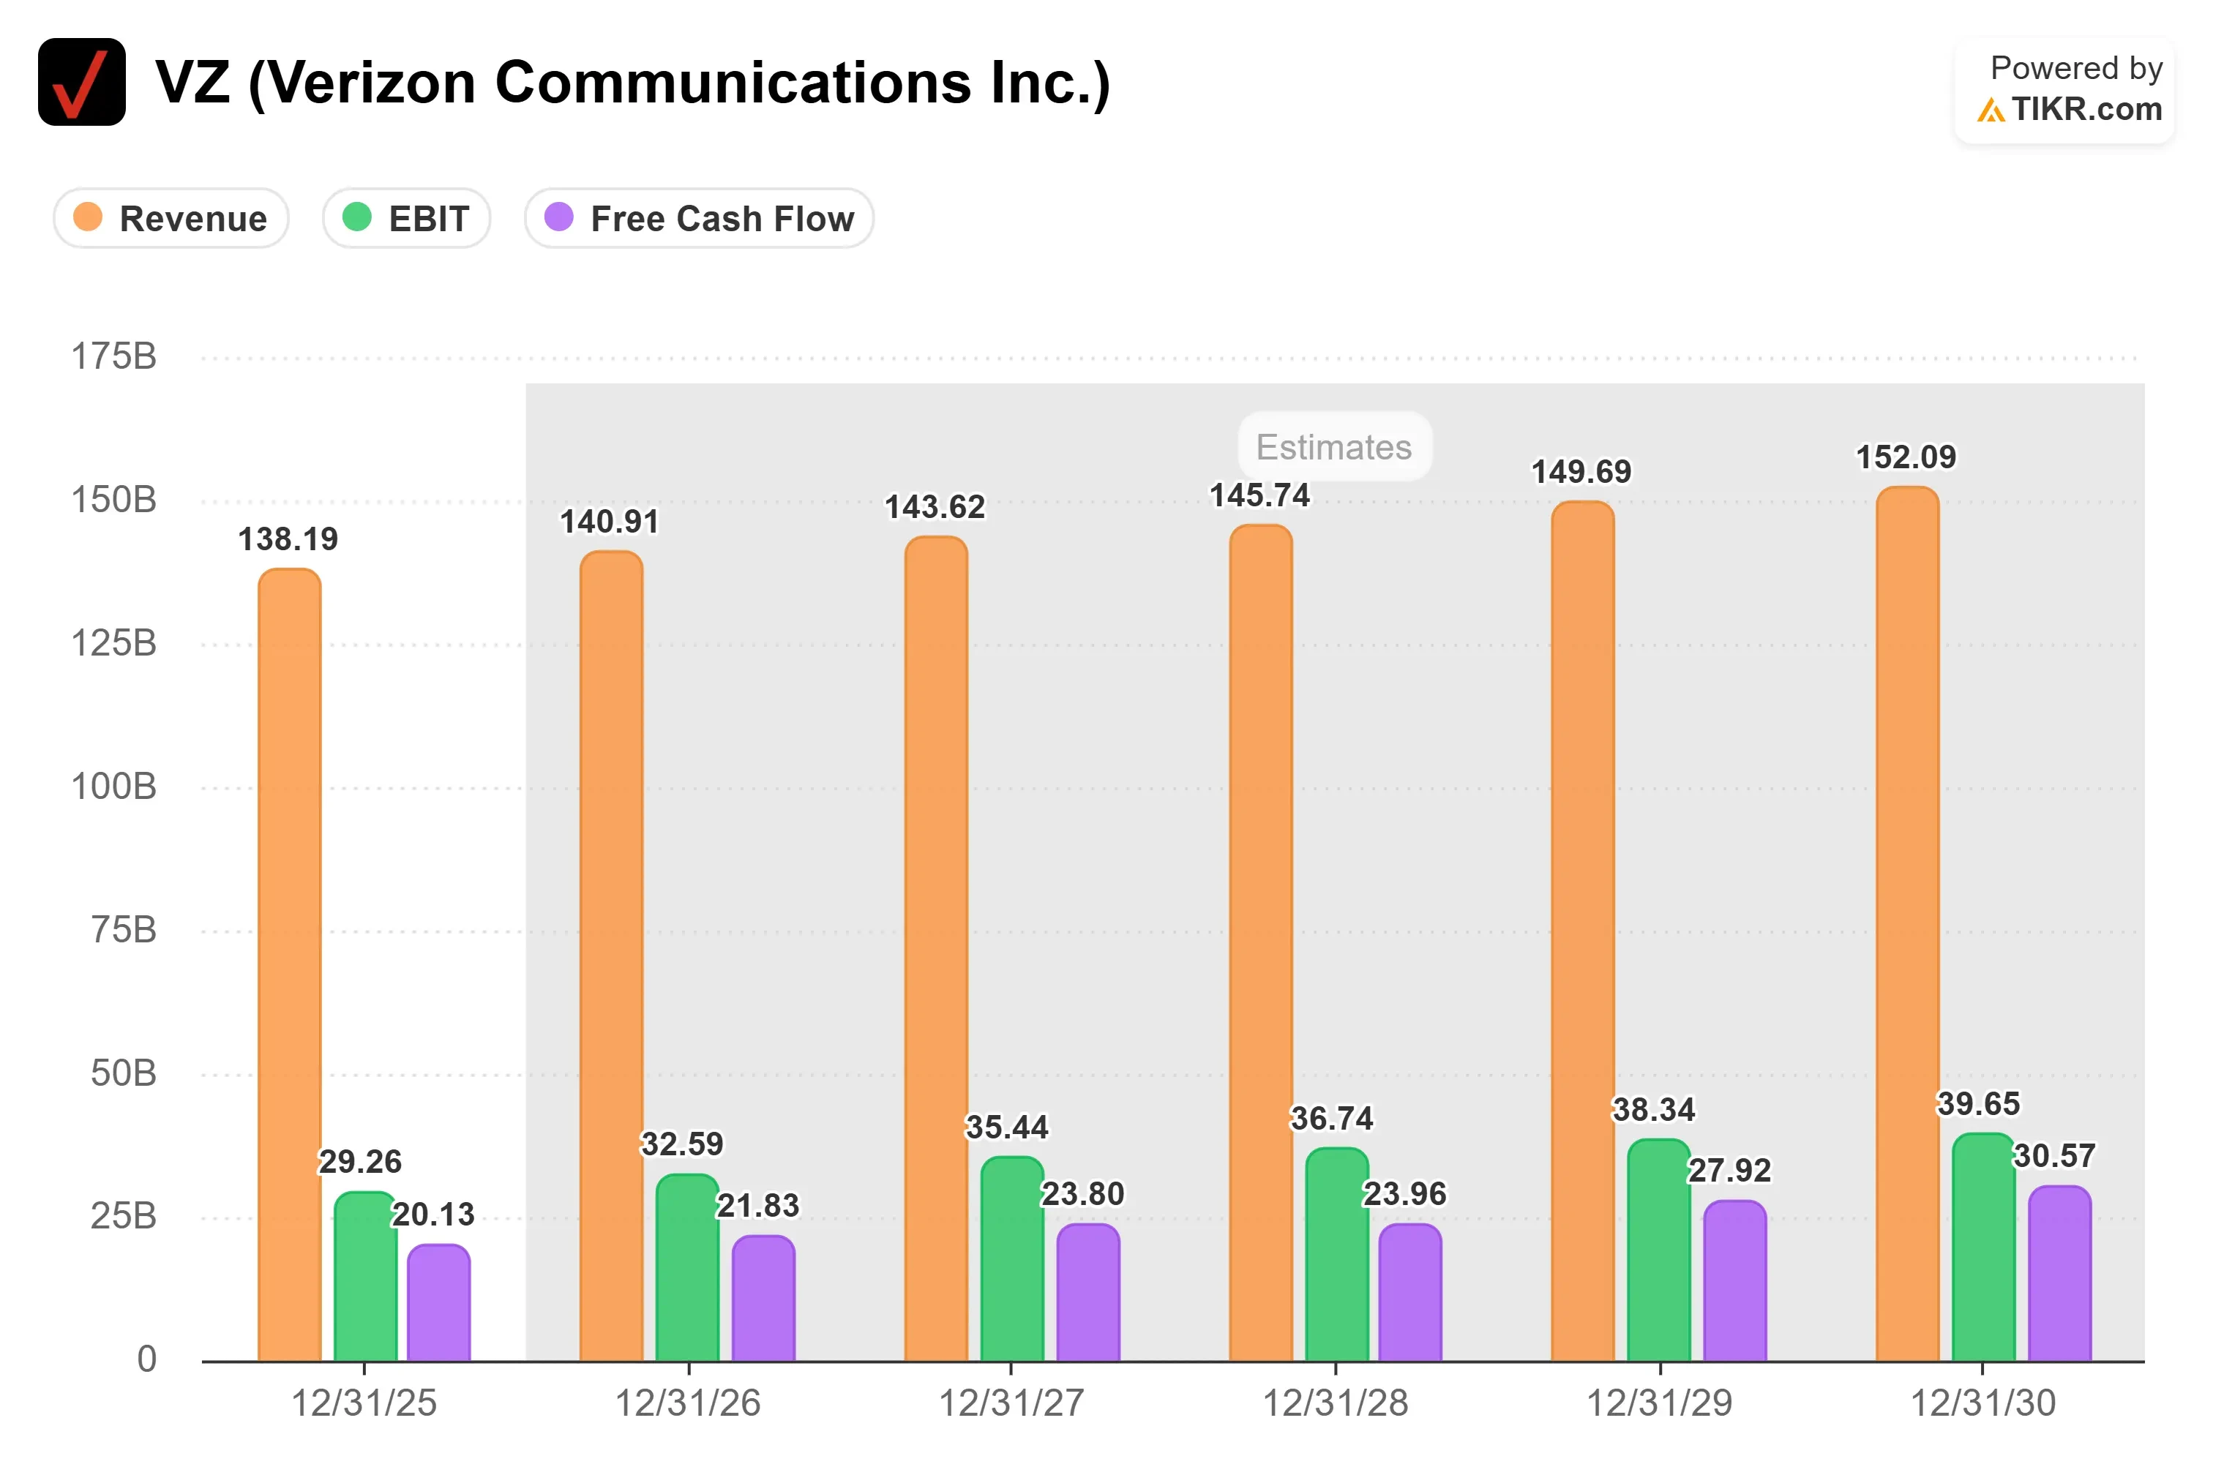Click the purple Free Cash Flow legend dot

tap(559, 217)
